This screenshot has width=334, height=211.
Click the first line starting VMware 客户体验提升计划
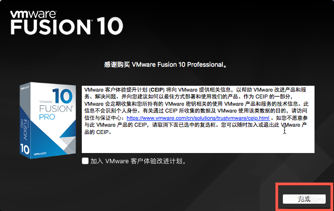coord(195,90)
